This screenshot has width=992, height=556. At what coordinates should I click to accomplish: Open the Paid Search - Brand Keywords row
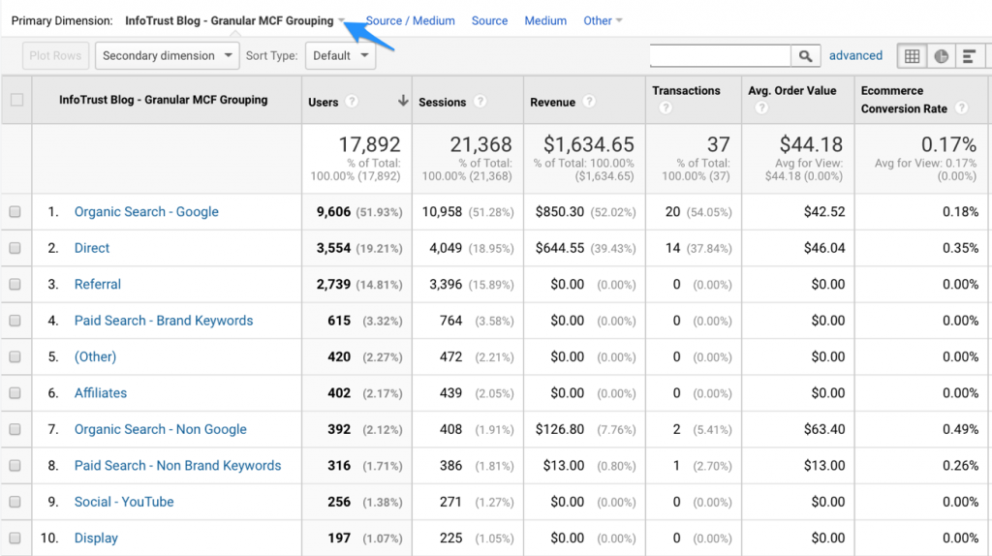(x=164, y=321)
